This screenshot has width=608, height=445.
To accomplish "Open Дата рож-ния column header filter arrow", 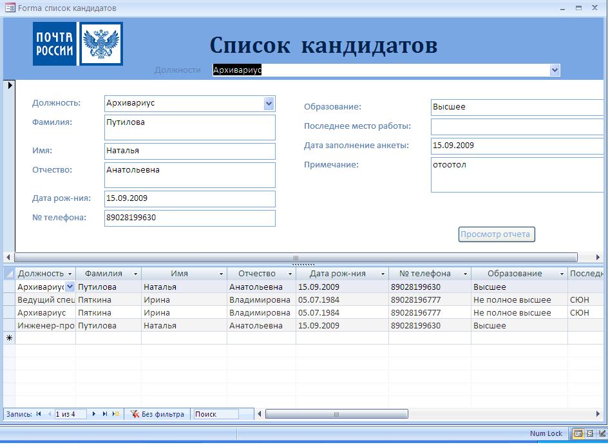I will [383, 274].
